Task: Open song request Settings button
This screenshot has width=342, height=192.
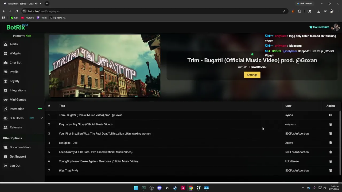Action: [x=252, y=75]
